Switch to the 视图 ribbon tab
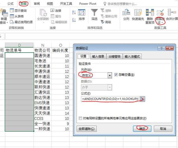The image size is (178, 148). click(x=50, y=4)
